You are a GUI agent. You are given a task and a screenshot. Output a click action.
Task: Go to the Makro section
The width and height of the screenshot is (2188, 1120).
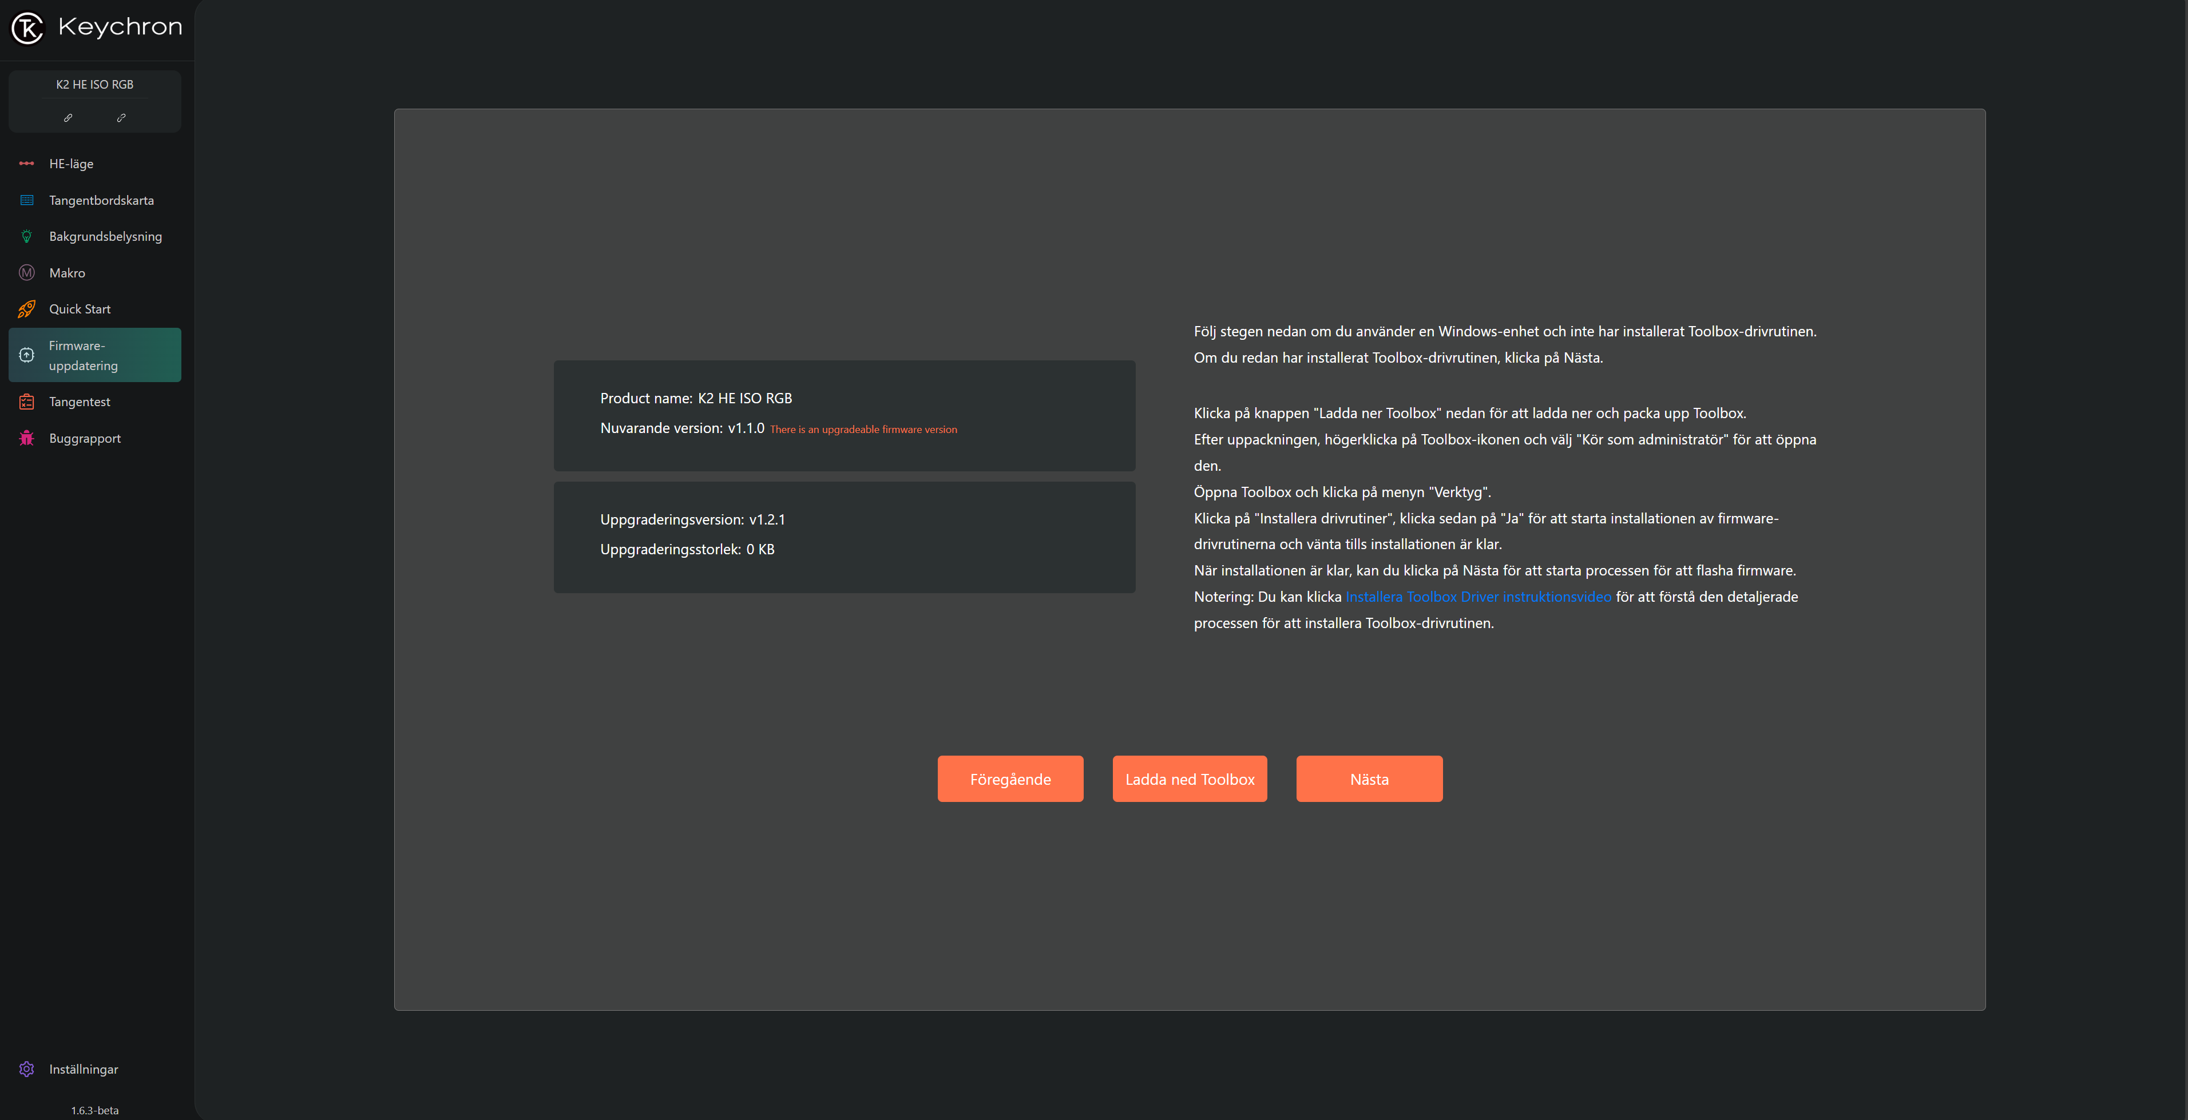click(67, 273)
